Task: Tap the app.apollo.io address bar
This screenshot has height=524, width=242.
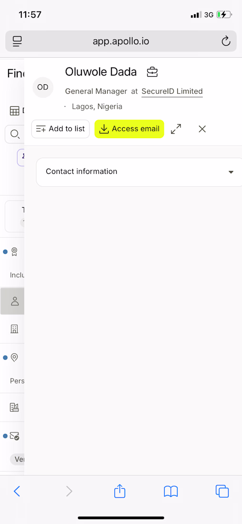Action: (121, 41)
